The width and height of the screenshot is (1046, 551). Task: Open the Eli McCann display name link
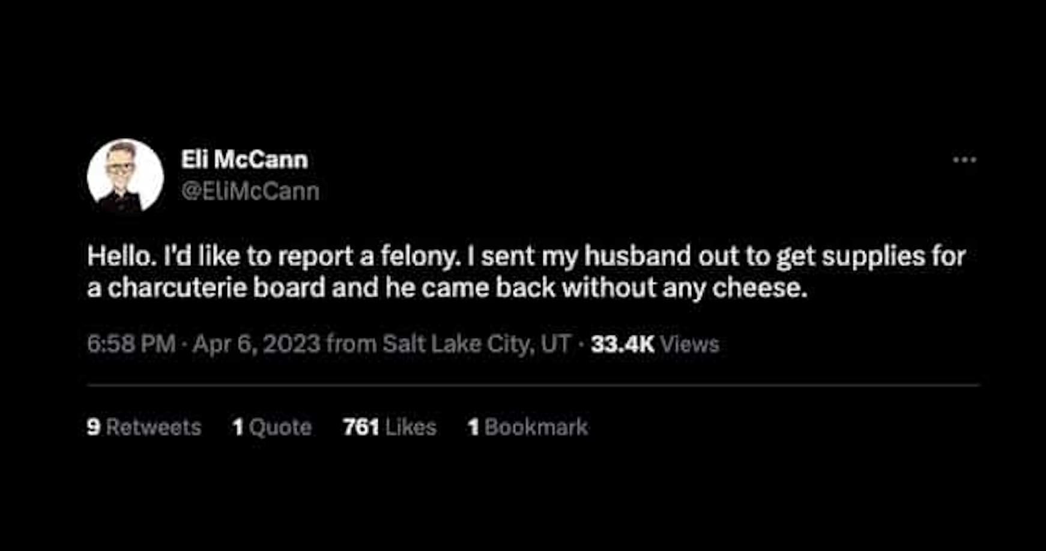pos(244,160)
